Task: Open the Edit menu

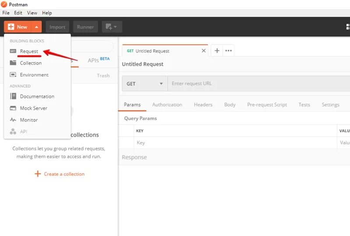Action: (x=18, y=13)
